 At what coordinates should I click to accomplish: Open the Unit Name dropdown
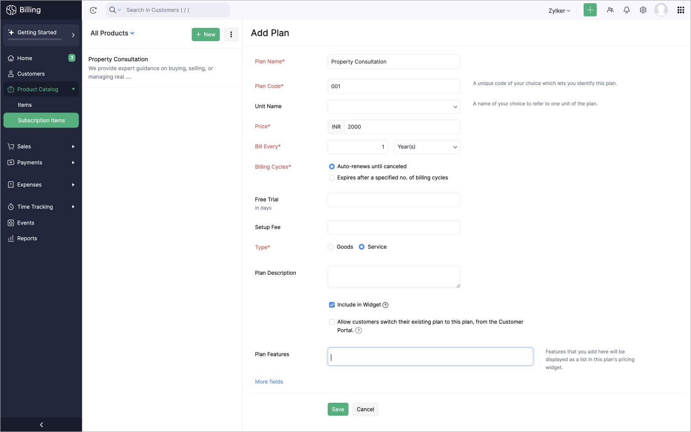pyautogui.click(x=394, y=107)
